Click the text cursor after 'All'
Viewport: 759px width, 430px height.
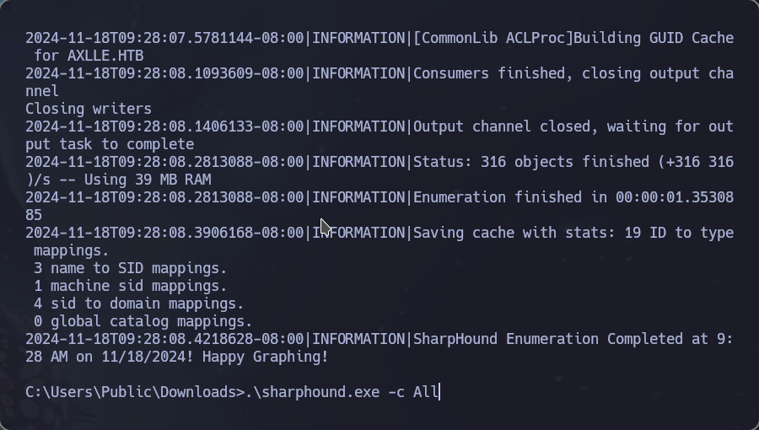439,392
